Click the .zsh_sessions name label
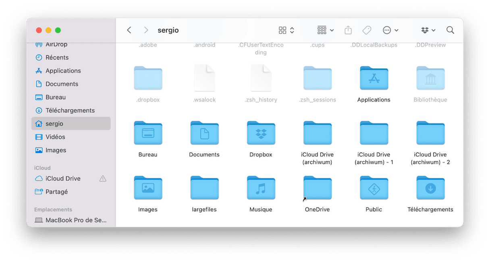Screen dimensions: 490x262 pos(318,100)
